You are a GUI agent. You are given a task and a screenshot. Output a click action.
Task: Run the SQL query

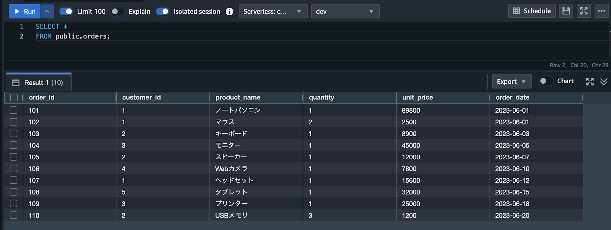tap(25, 12)
